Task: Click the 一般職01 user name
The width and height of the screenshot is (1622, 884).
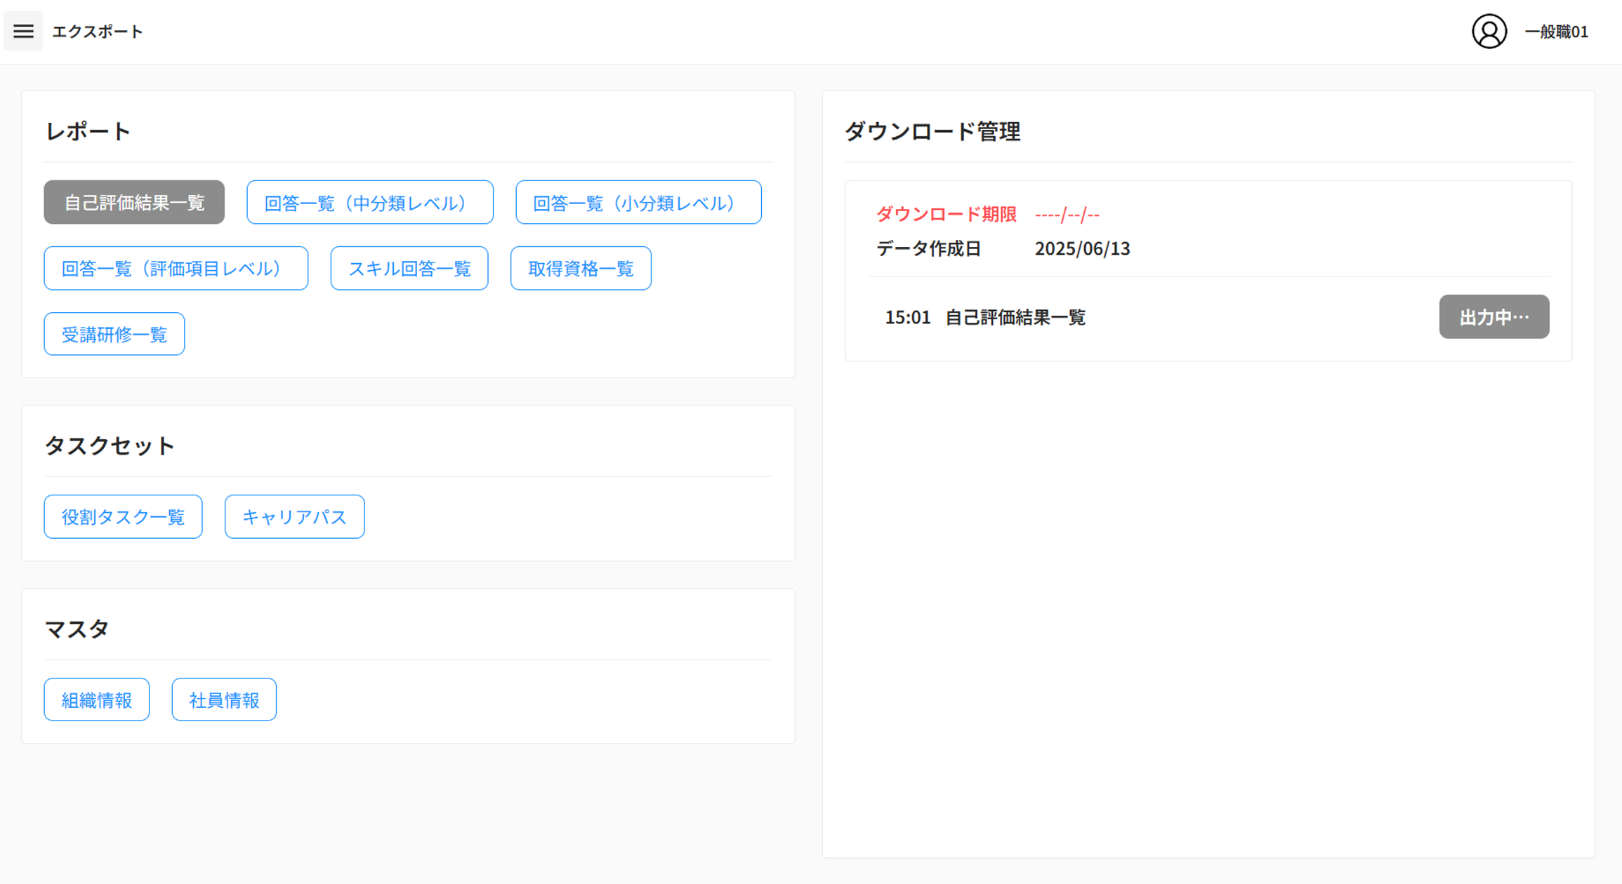Action: [x=1556, y=32]
